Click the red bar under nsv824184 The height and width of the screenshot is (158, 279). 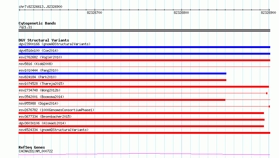[x=123, y=80]
